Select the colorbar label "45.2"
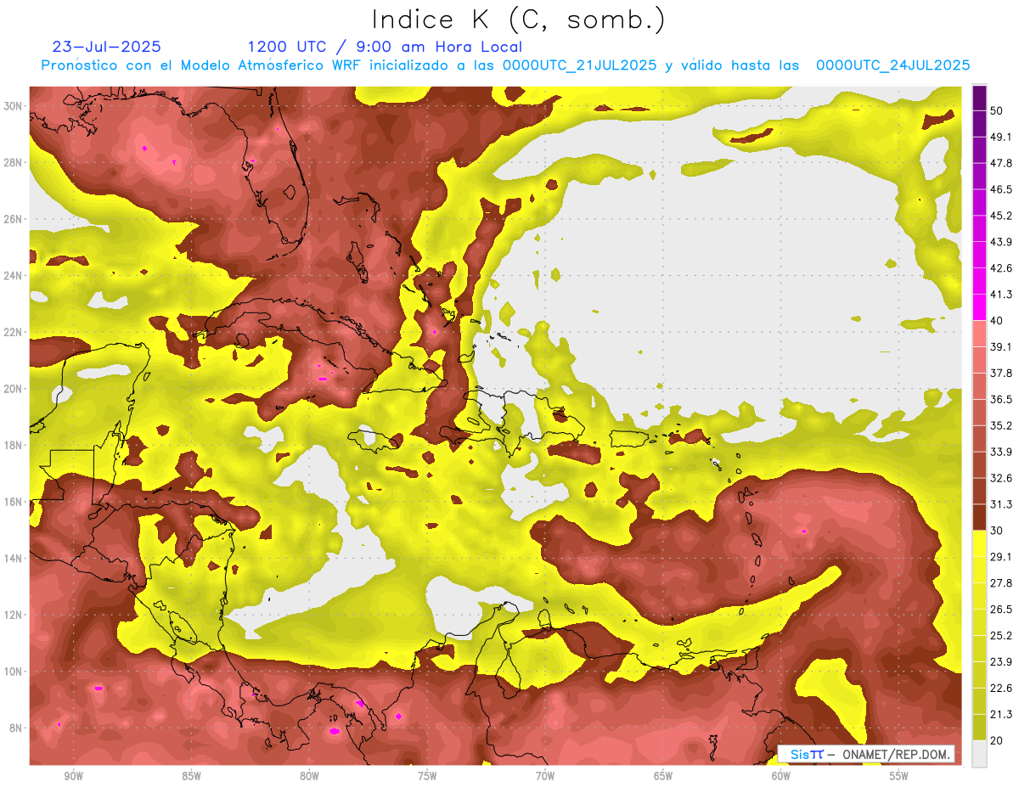The image size is (1019, 787). 1000,216
